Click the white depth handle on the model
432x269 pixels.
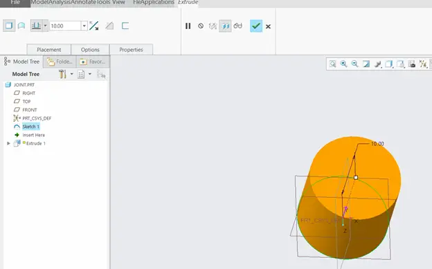[356, 178]
